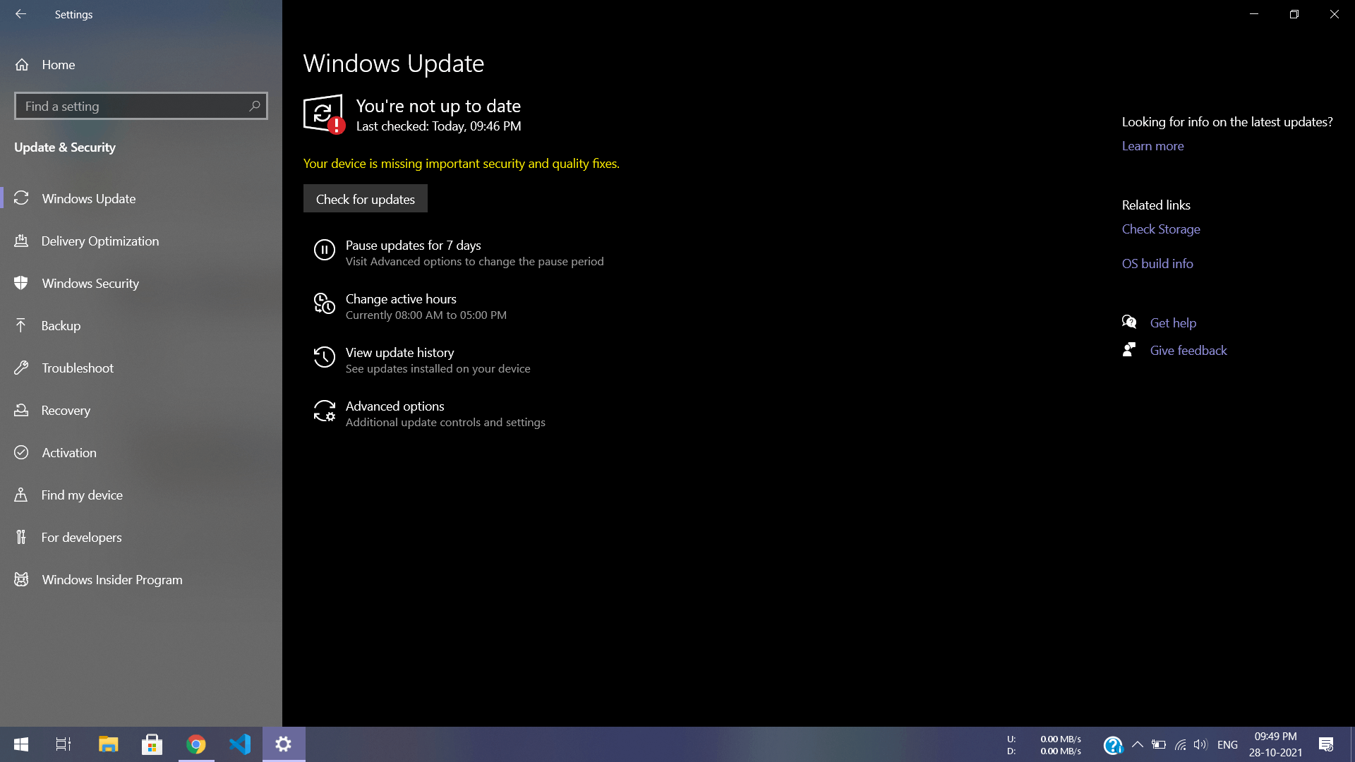The image size is (1355, 762).
Task: Open Change active hours option
Action: [x=410, y=306]
